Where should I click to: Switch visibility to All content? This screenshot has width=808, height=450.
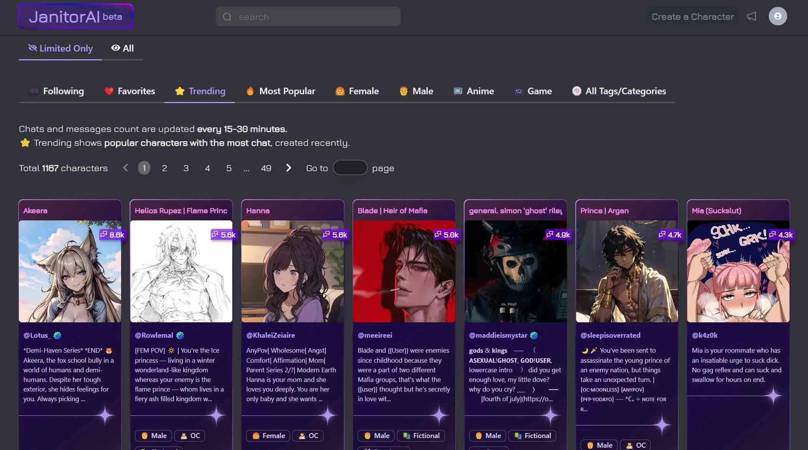(x=123, y=48)
